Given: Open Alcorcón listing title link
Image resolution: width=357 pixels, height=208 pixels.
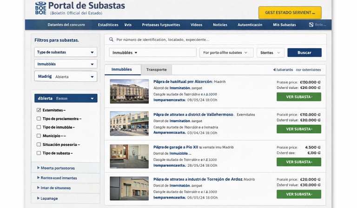Looking at the screenshot, I should [183, 82].
